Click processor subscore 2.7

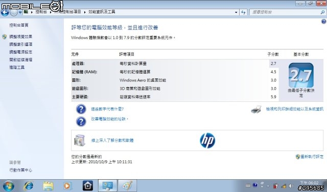pyautogui.click(x=273, y=63)
